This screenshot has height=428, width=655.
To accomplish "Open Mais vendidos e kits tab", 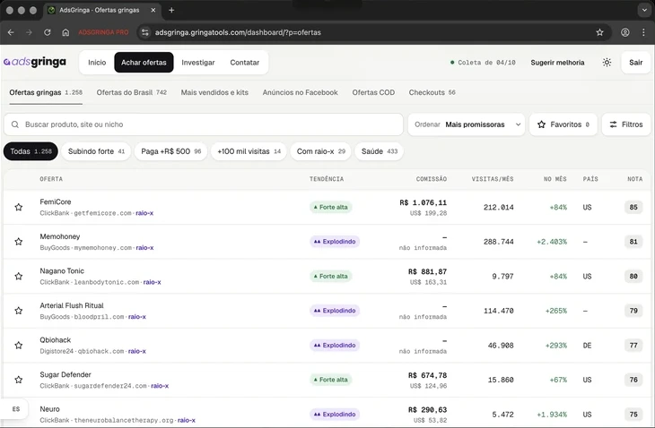I will [x=214, y=92].
